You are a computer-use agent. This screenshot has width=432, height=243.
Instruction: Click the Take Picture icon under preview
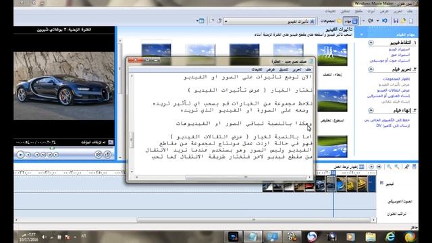point(108,155)
